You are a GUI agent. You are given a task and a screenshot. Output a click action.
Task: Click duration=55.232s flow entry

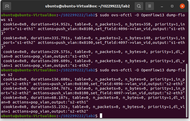point(49,107)
